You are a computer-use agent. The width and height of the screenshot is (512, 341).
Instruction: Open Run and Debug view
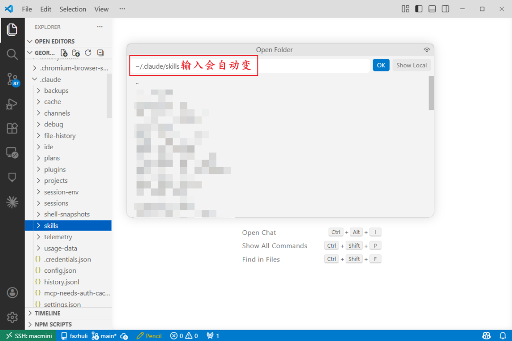coord(12,104)
